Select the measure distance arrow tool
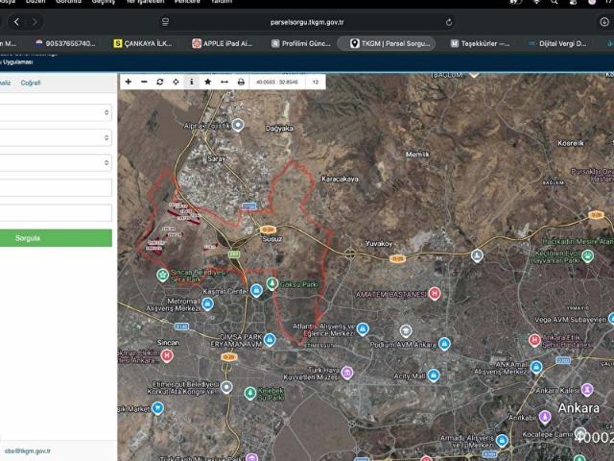The height and width of the screenshot is (461, 614). pyautogui.click(x=224, y=82)
